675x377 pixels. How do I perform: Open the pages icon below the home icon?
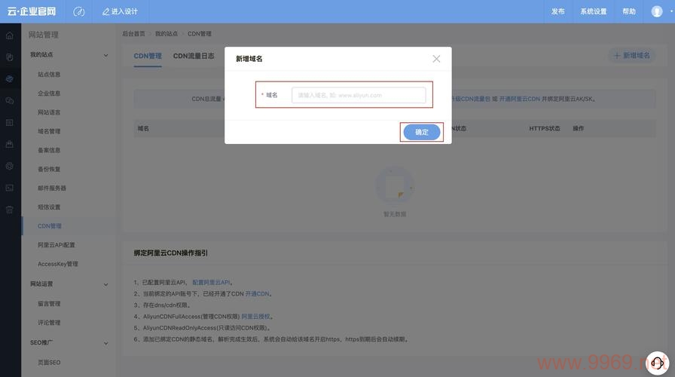tap(10, 57)
